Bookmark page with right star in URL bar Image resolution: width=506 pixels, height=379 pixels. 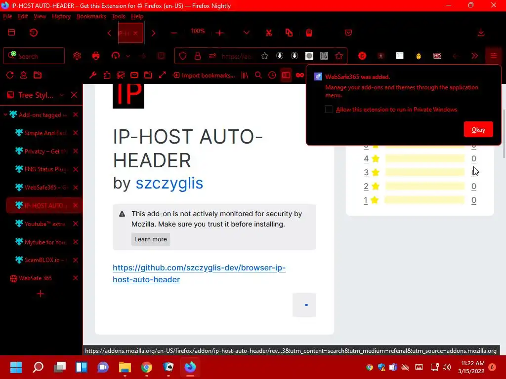pyautogui.click(x=339, y=56)
